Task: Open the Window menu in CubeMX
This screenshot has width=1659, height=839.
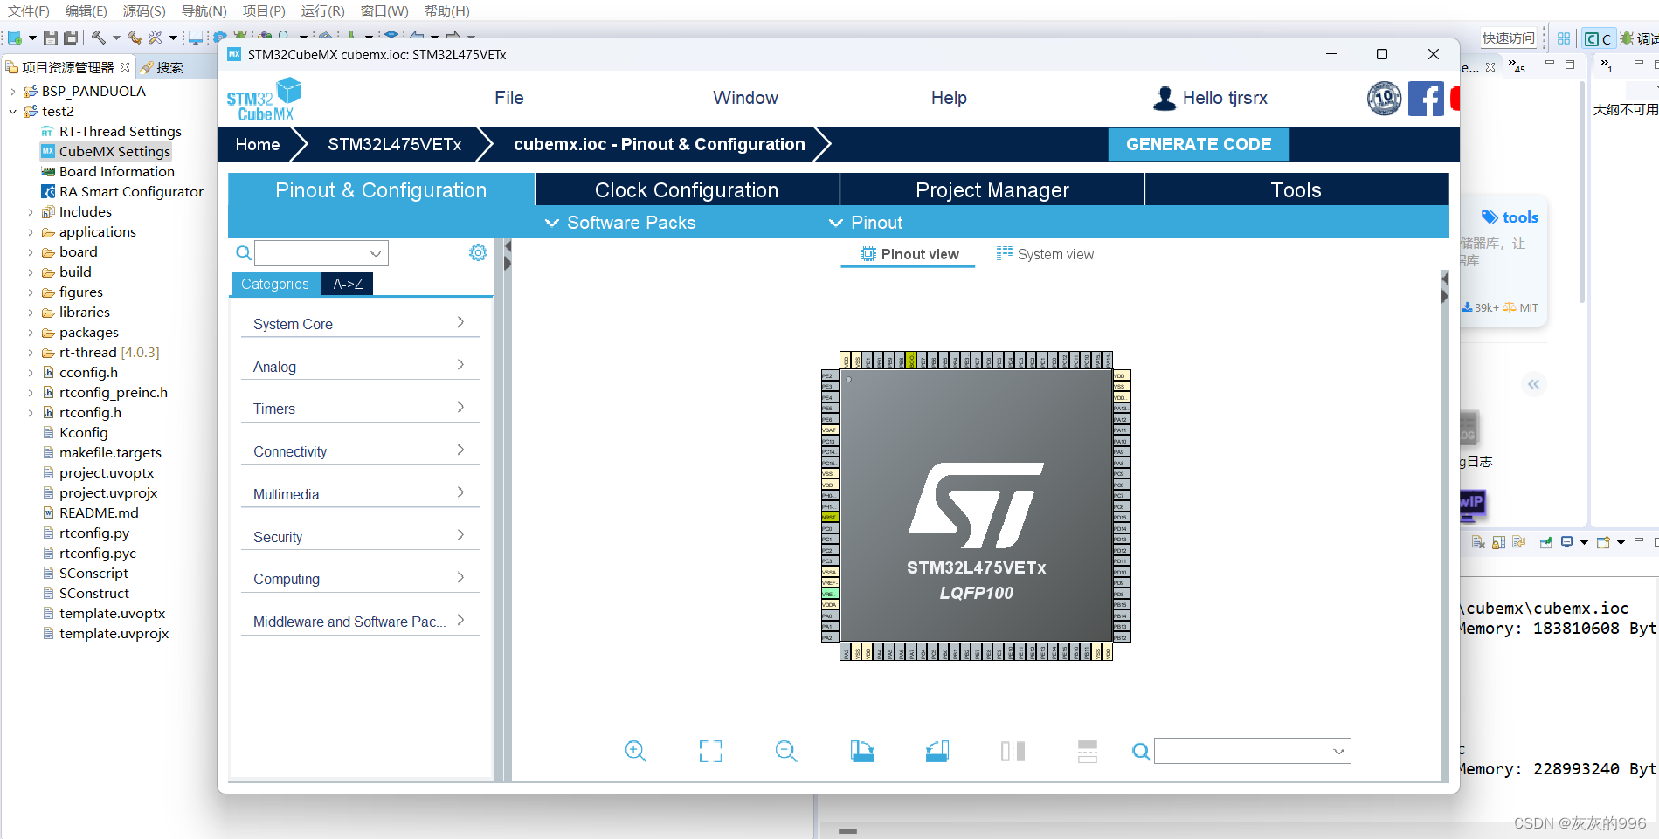Action: (744, 98)
